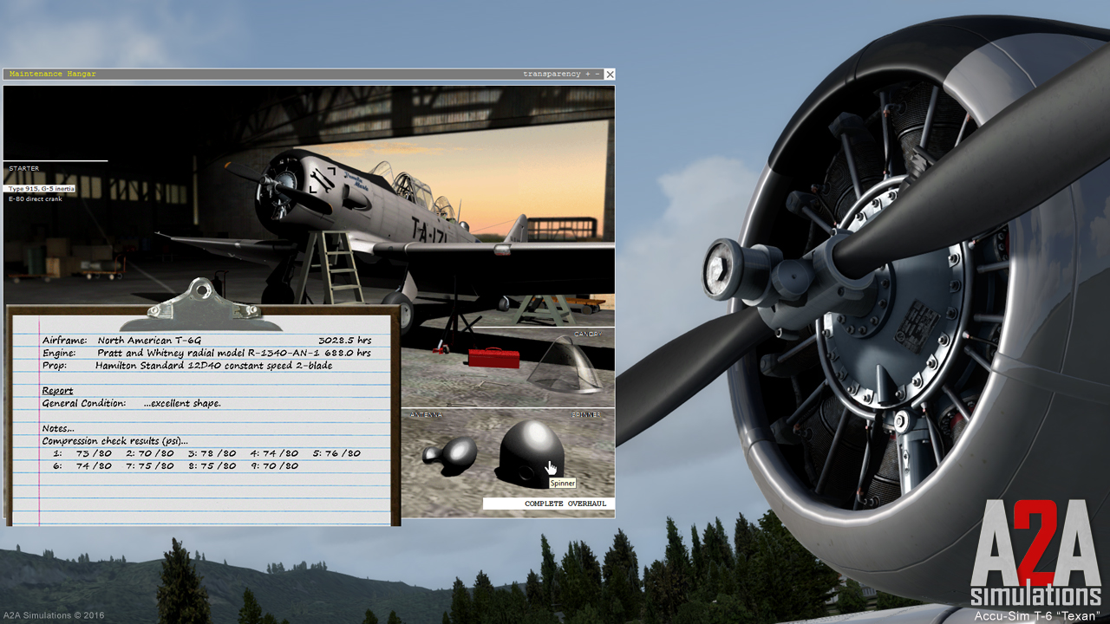Click the airframe hours value 3028.5 hrs
Viewport: 1110px width, 624px height.
click(x=345, y=341)
